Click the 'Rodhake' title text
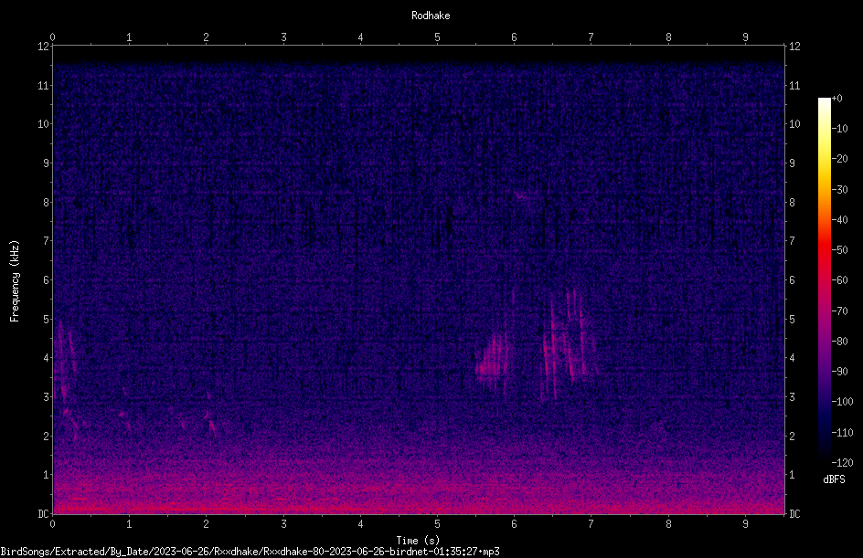The image size is (863, 558). (431, 16)
